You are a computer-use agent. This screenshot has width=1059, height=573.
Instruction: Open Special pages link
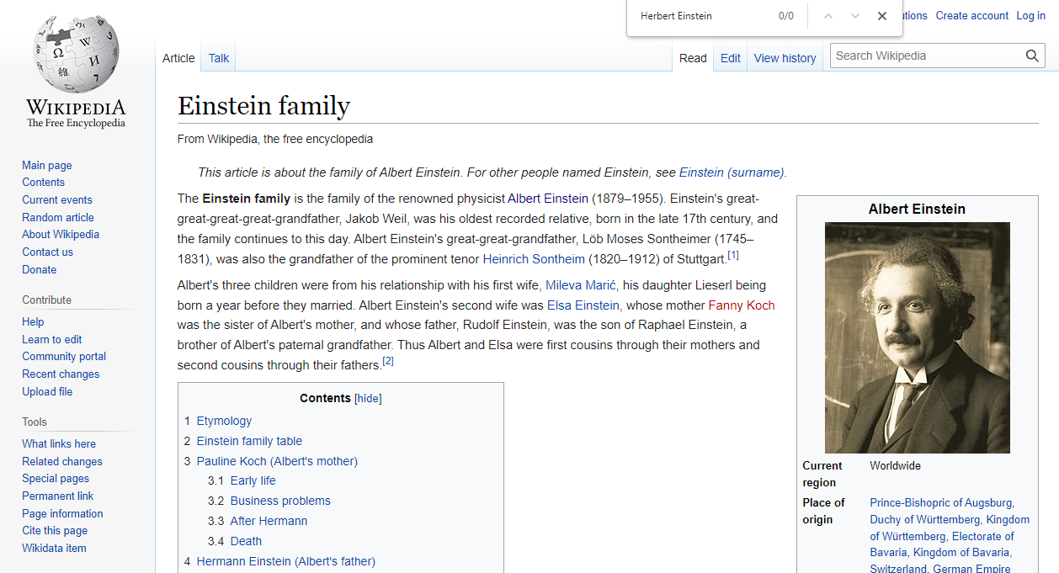(56, 479)
